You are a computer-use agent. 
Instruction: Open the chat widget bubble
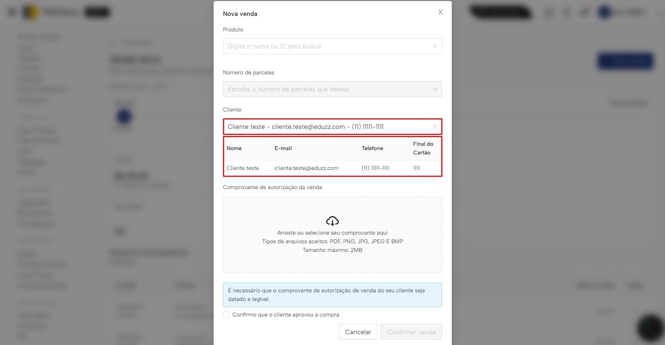point(650,328)
